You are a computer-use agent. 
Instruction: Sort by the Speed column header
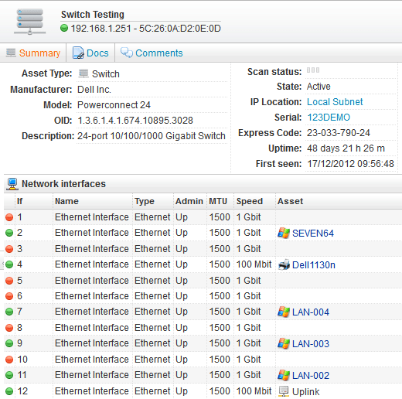250,201
